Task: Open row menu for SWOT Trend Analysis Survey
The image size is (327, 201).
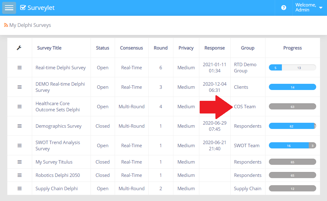Action: coord(19,145)
